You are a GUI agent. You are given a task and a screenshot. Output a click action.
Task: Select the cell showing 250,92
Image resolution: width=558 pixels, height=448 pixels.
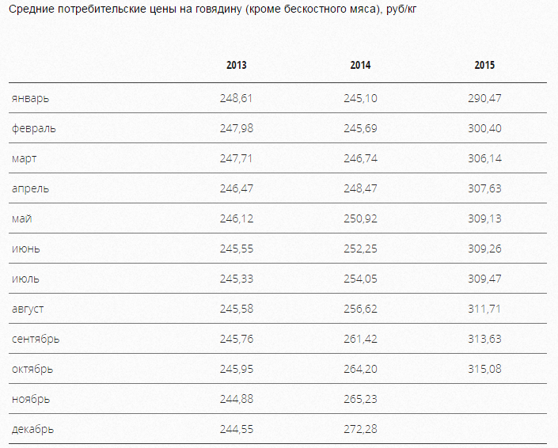pyautogui.click(x=360, y=218)
